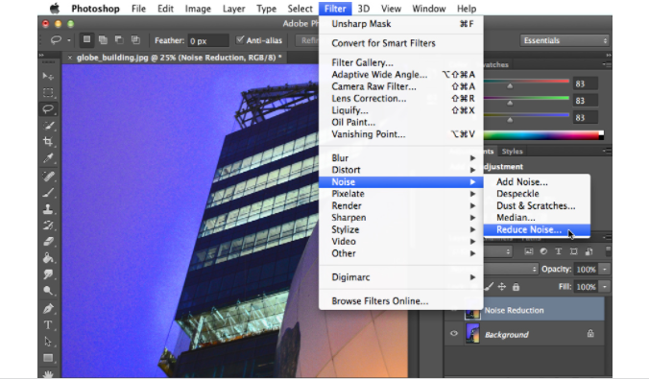Select the Eraser tool
This screenshot has height=380, width=649.
tap(48, 242)
